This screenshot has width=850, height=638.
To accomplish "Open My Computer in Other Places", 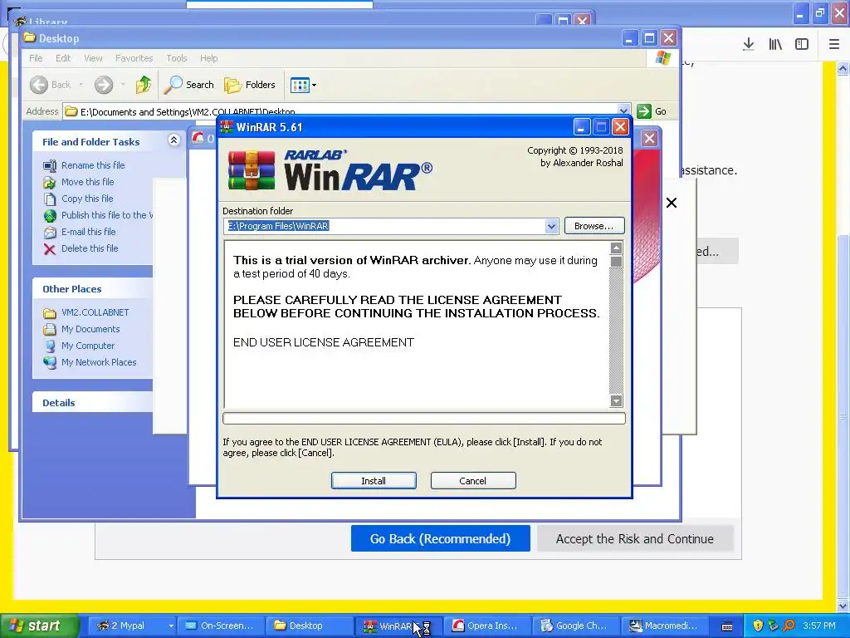I will tap(88, 346).
